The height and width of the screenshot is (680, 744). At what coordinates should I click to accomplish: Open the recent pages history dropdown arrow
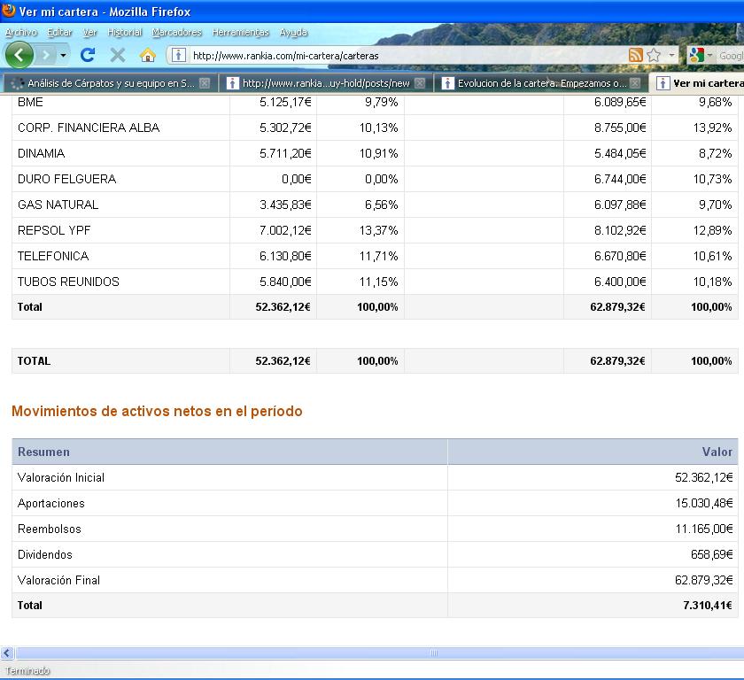(x=63, y=55)
